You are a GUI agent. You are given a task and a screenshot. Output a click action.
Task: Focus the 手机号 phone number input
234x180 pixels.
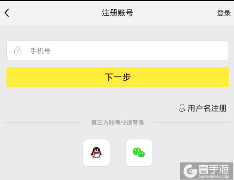(x=118, y=50)
